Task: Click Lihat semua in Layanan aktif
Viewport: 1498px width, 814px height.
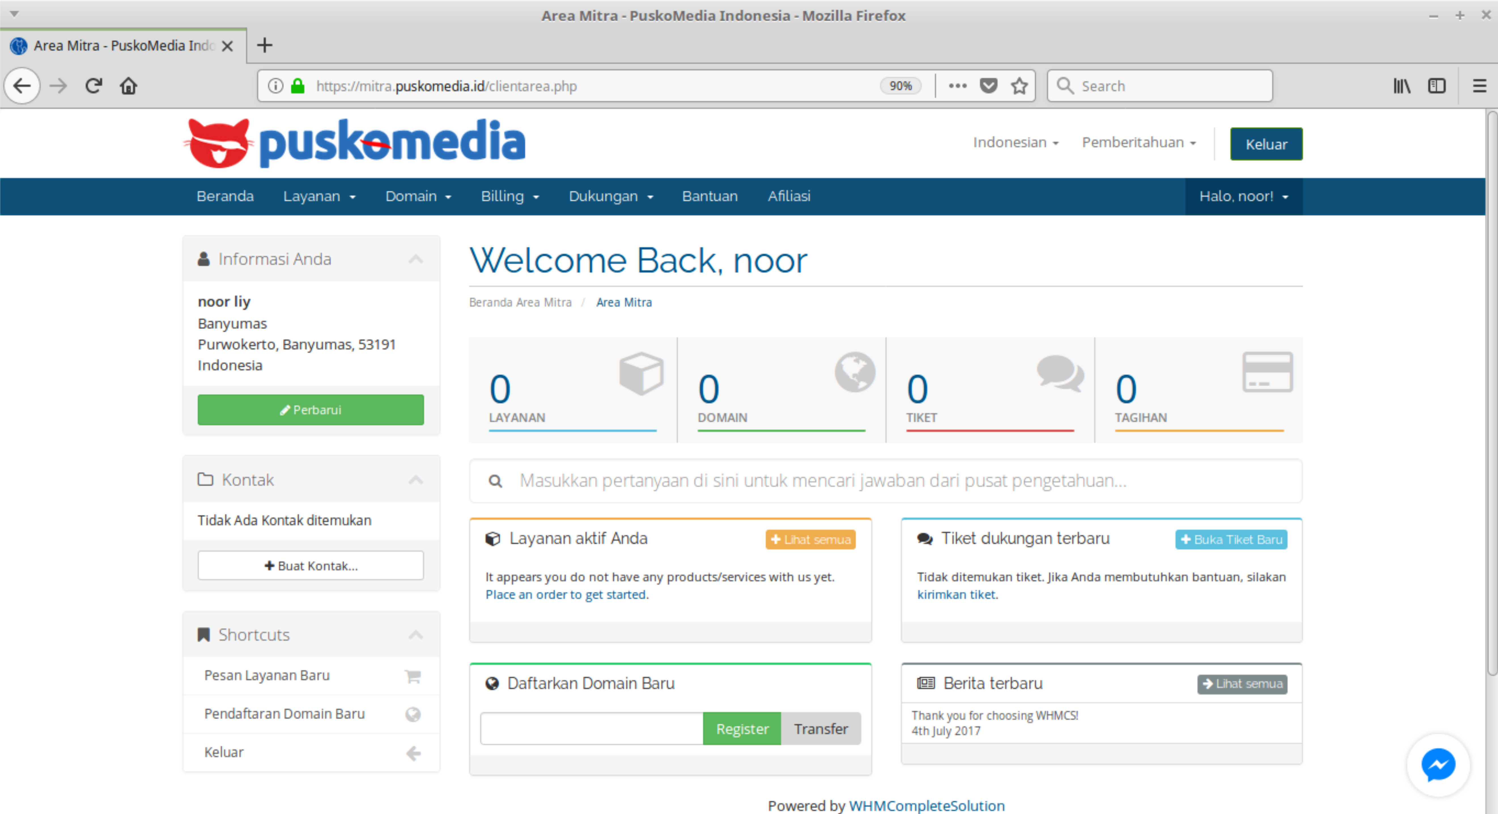Action: point(810,539)
